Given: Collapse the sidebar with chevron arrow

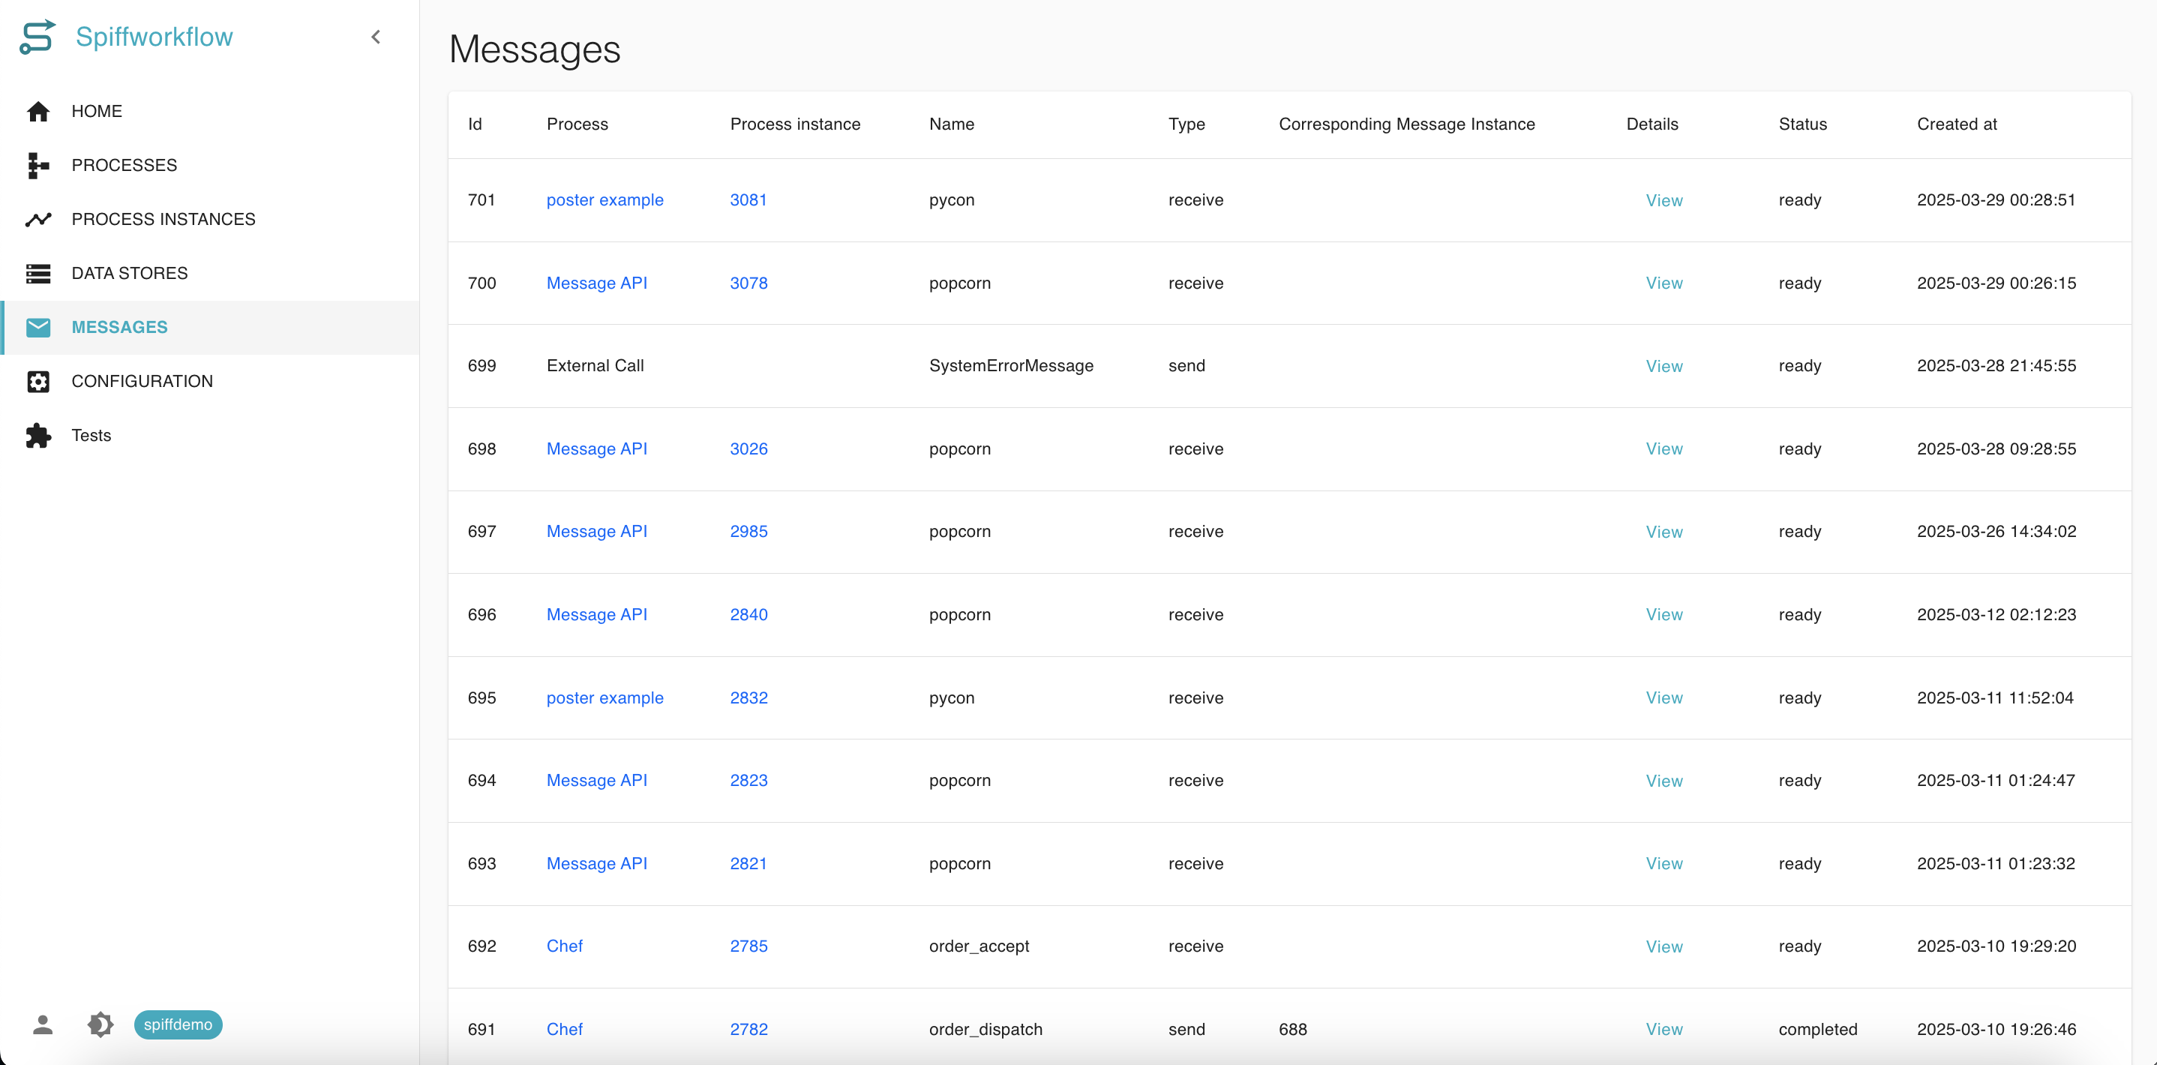Looking at the screenshot, I should tap(376, 37).
